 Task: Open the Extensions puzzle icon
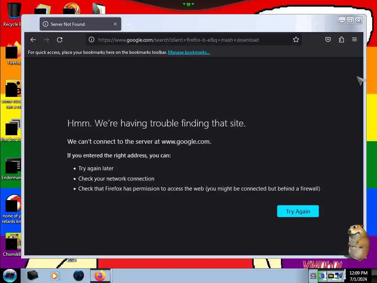[341, 39]
